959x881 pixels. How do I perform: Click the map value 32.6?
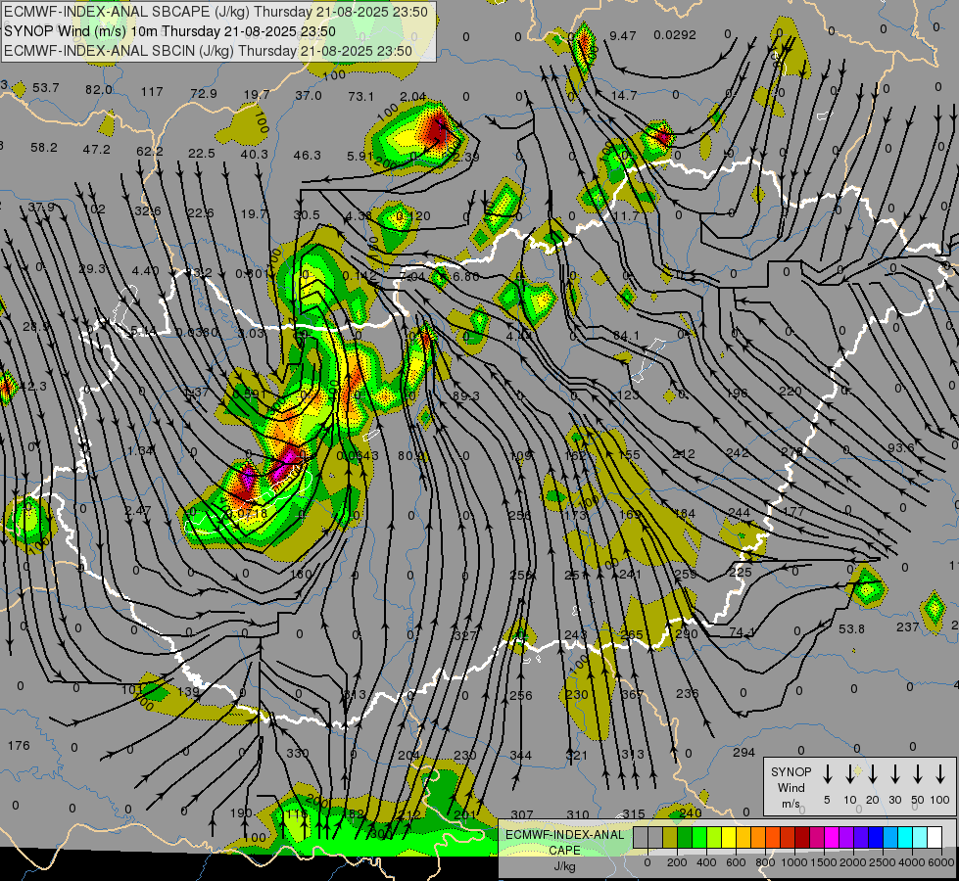(x=148, y=210)
